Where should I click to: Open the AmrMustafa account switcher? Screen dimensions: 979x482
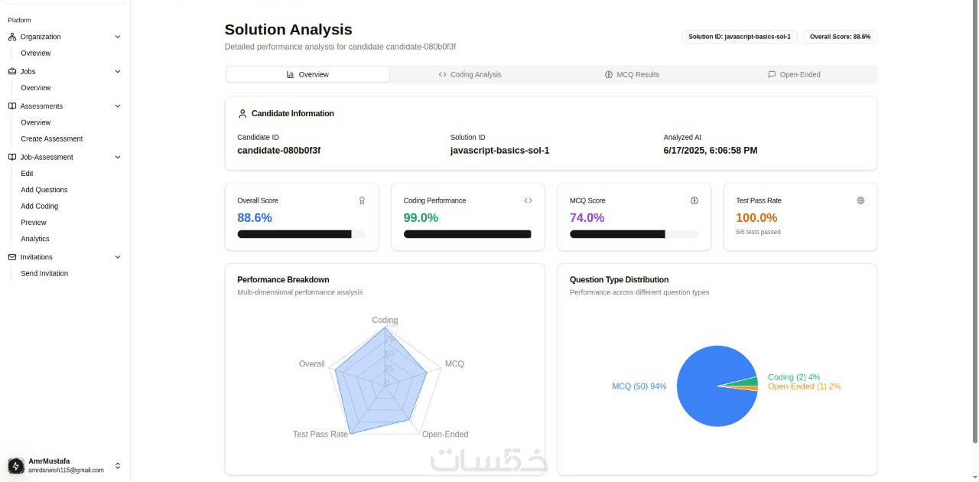(118, 466)
